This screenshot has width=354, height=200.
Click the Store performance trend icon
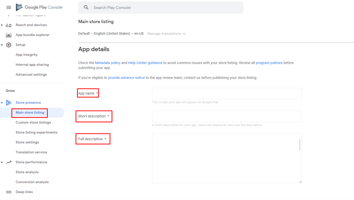click(9, 162)
